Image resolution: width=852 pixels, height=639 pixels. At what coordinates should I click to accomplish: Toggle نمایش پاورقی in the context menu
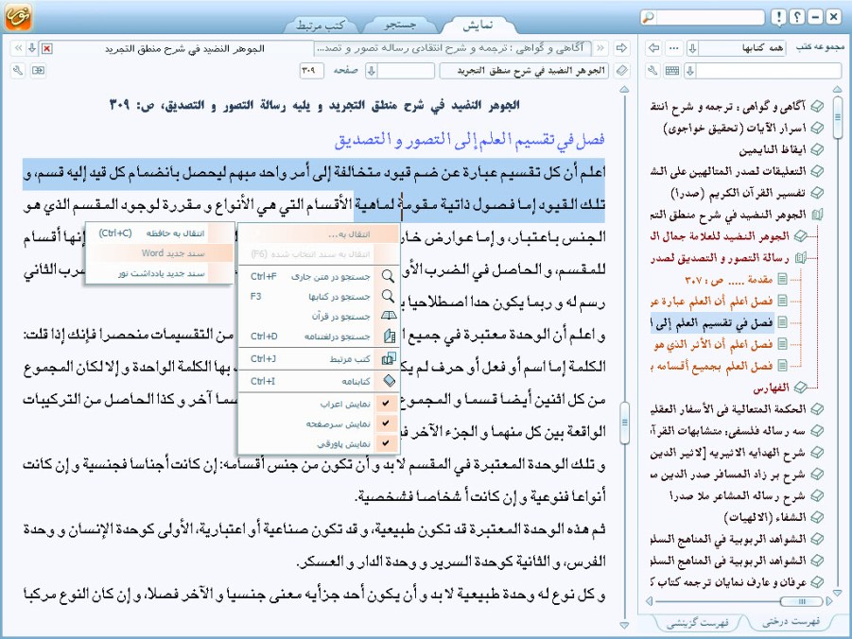pos(320,444)
